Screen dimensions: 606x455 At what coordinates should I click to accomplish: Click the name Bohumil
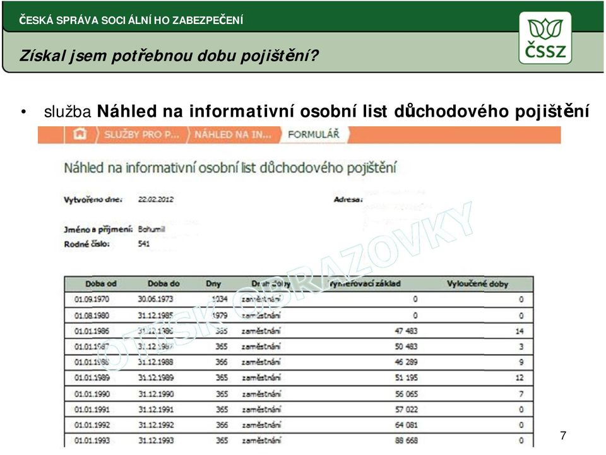(151, 229)
